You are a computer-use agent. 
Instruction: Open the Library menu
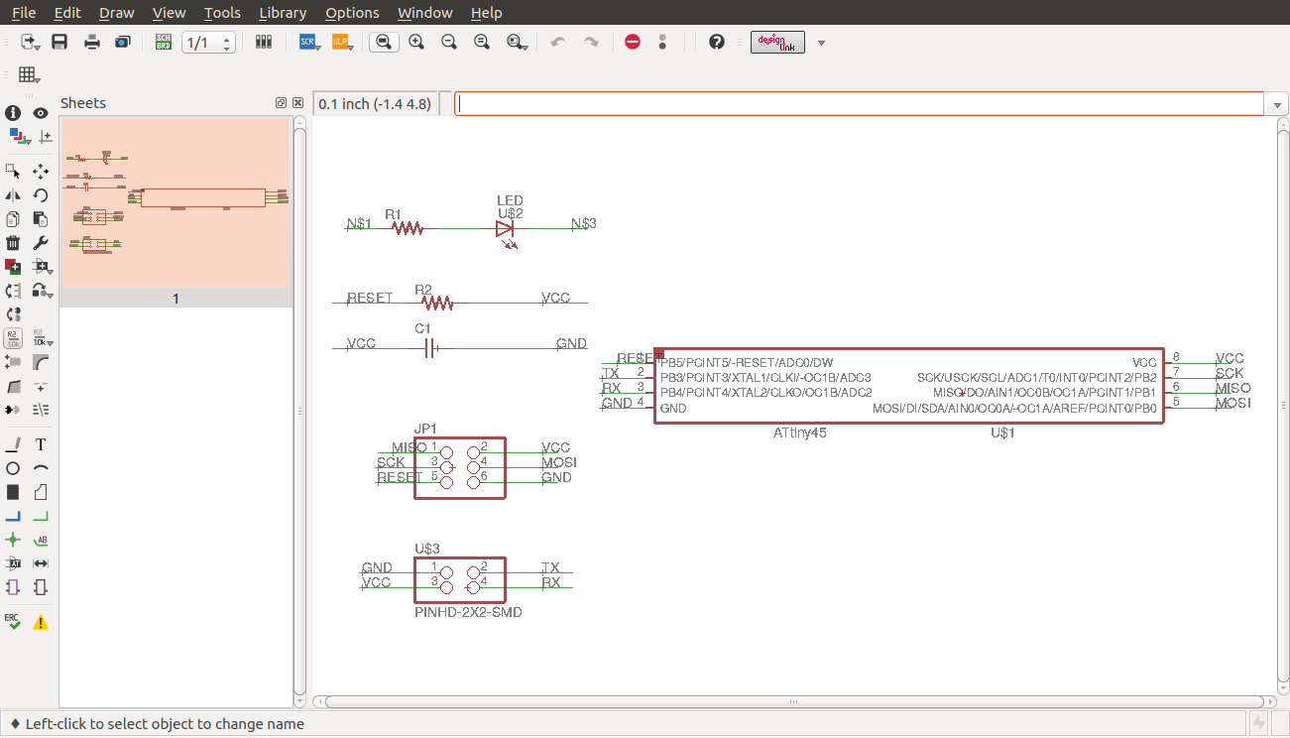282,13
